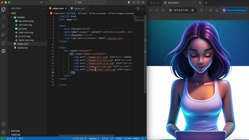Click the editor horizontal scrollbar

tap(86, 136)
